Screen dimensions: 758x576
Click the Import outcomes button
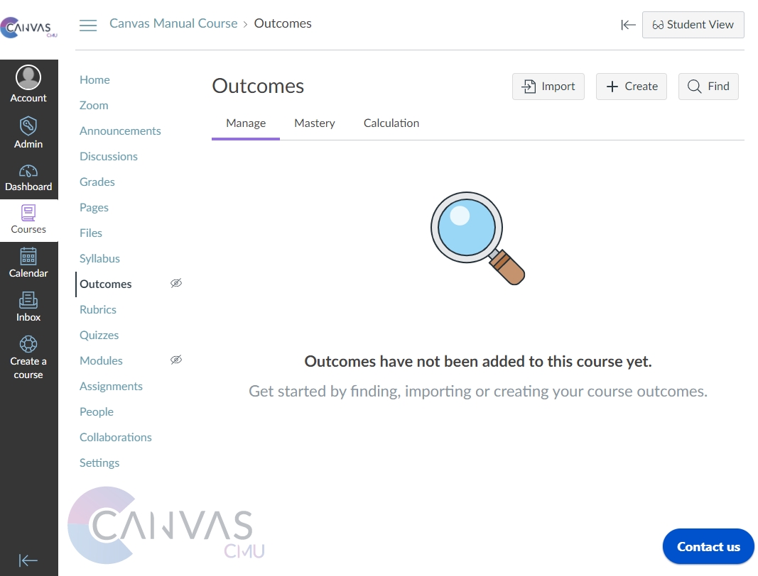[548, 87]
